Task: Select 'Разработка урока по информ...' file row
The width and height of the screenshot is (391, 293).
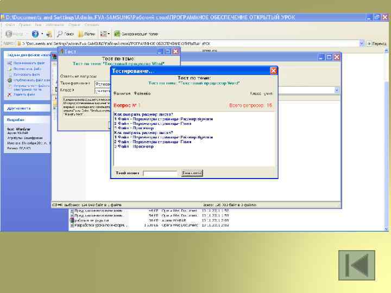Action: click(x=149, y=225)
